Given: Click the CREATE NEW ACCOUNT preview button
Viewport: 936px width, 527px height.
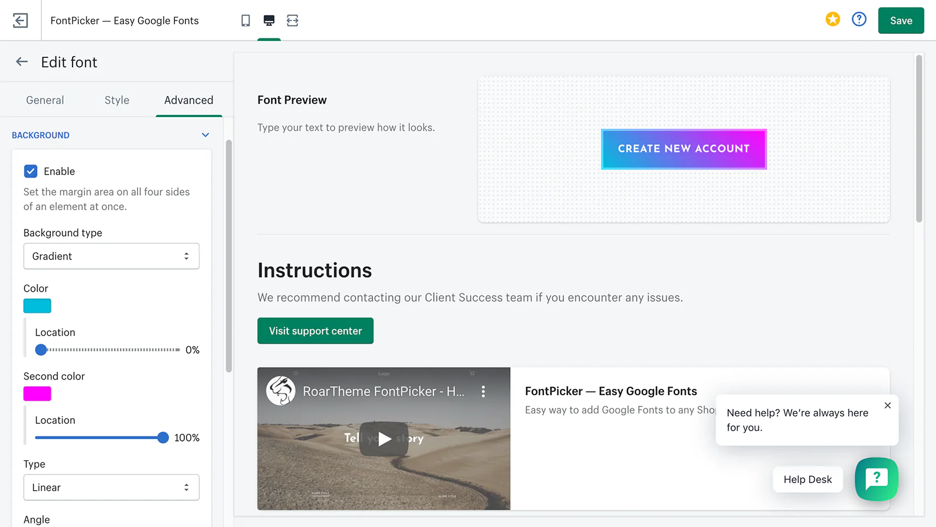Looking at the screenshot, I should (684, 149).
